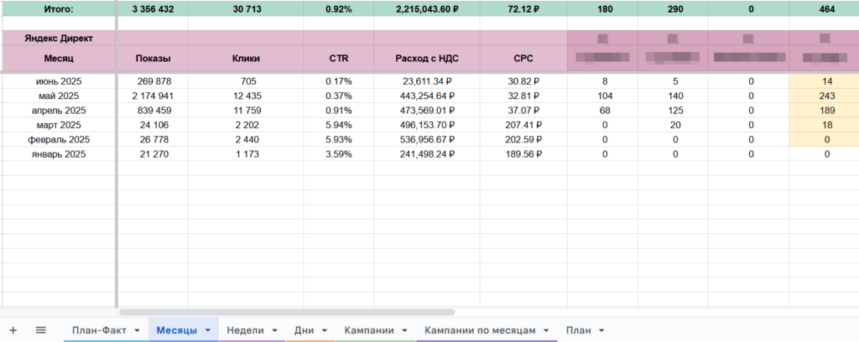This screenshot has width=859, height=342.
Task: Select the CPC cell showing 207.41 ₽
Action: pos(523,125)
